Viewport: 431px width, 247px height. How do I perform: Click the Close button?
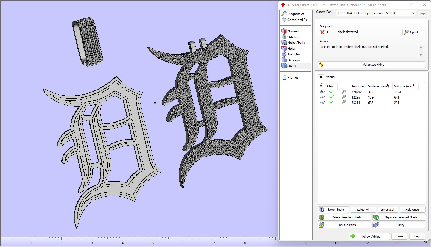click(399, 236)
